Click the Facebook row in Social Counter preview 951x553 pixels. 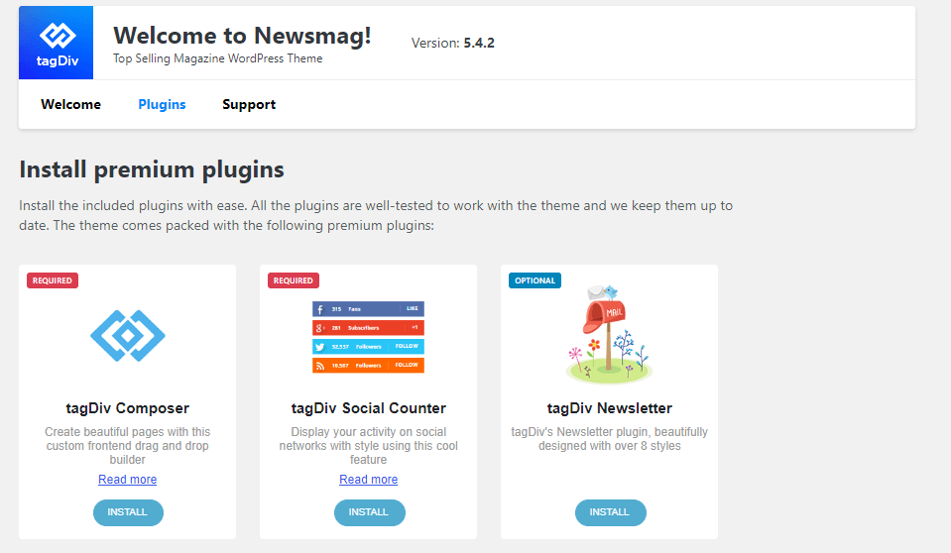(368, 308)
